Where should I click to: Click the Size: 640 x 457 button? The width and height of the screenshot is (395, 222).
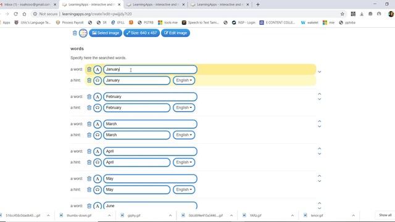(141, 33)
